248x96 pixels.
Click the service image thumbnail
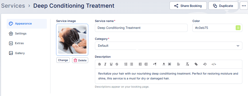coord(72,40)
